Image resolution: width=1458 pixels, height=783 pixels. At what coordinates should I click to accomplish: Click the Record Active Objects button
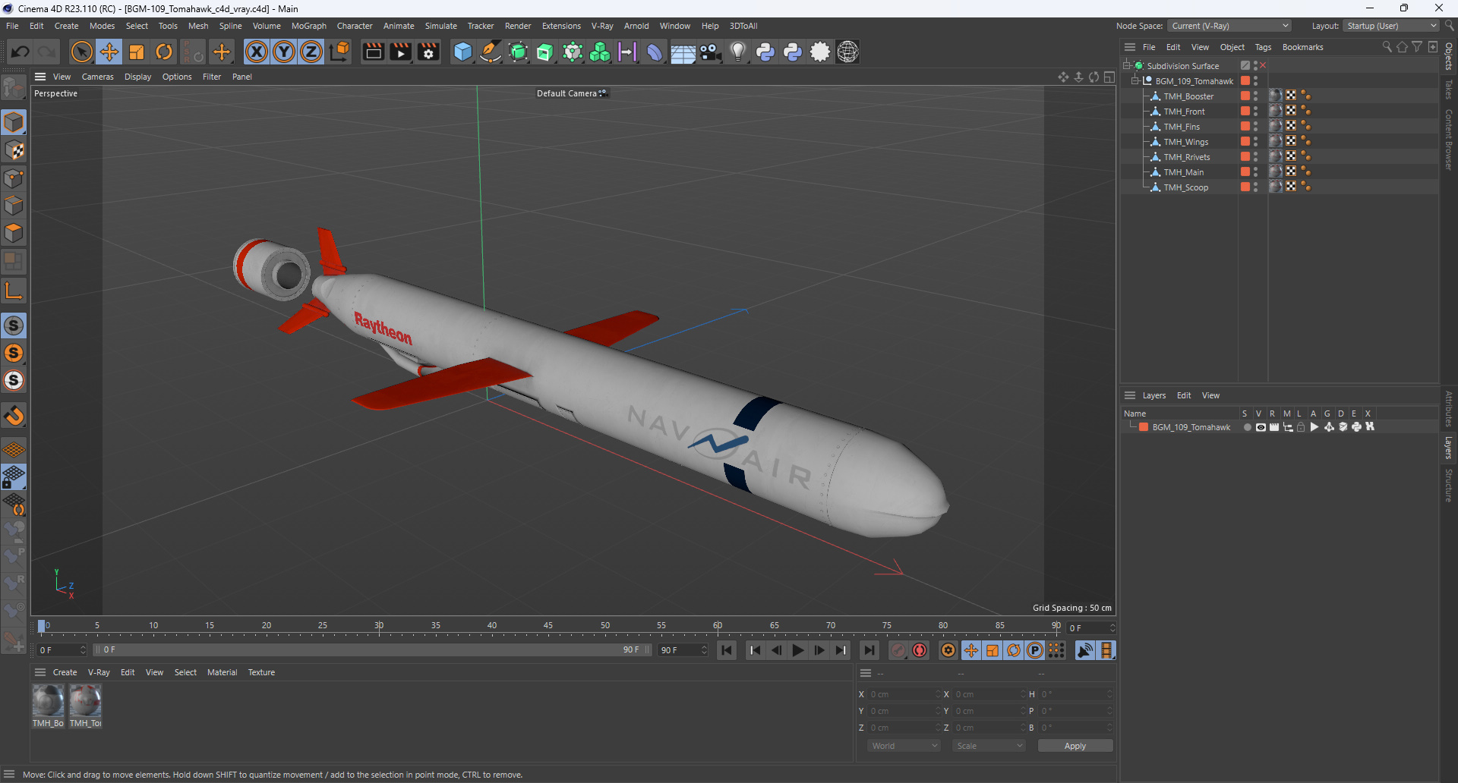[x=898, y=650]
